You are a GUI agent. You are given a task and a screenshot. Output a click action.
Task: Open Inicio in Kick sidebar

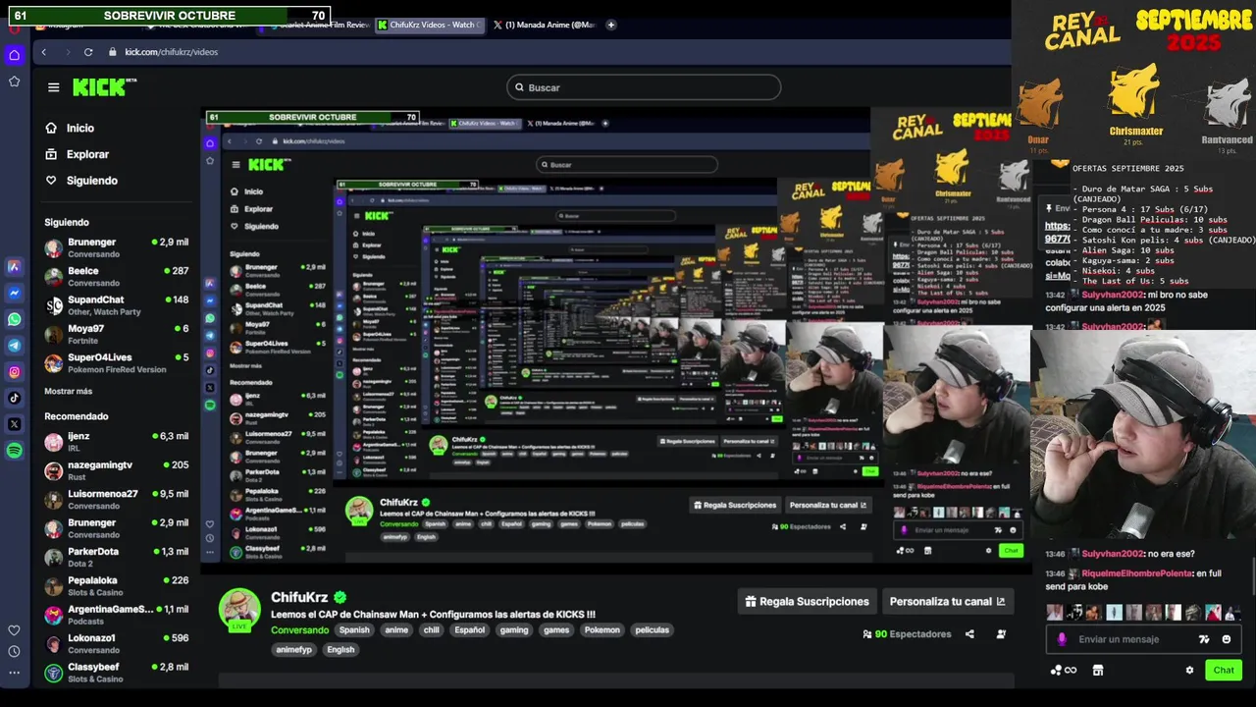[x=80, y=128]
